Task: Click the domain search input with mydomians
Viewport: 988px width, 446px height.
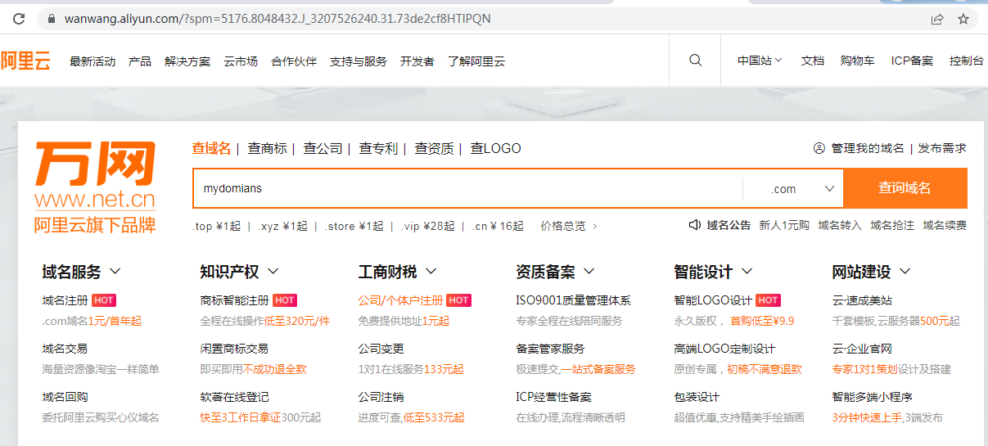Action: click(467, 188)
